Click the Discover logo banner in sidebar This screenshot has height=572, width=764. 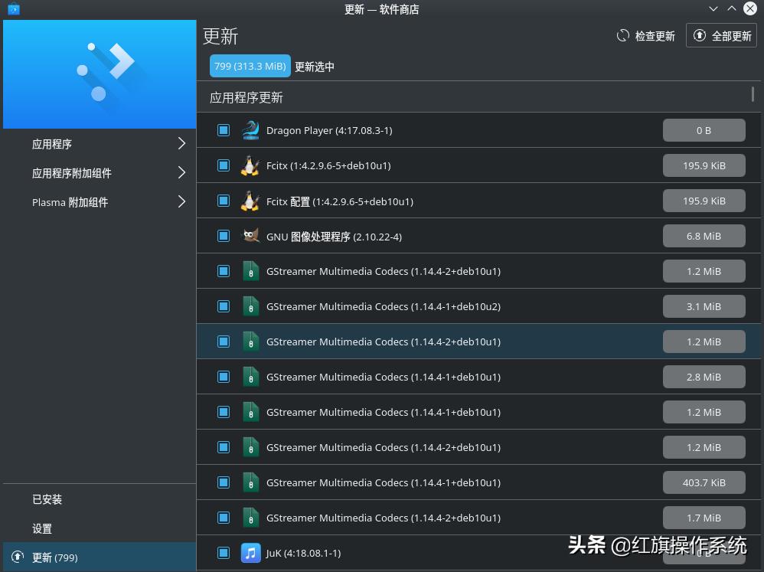(99, 74)
